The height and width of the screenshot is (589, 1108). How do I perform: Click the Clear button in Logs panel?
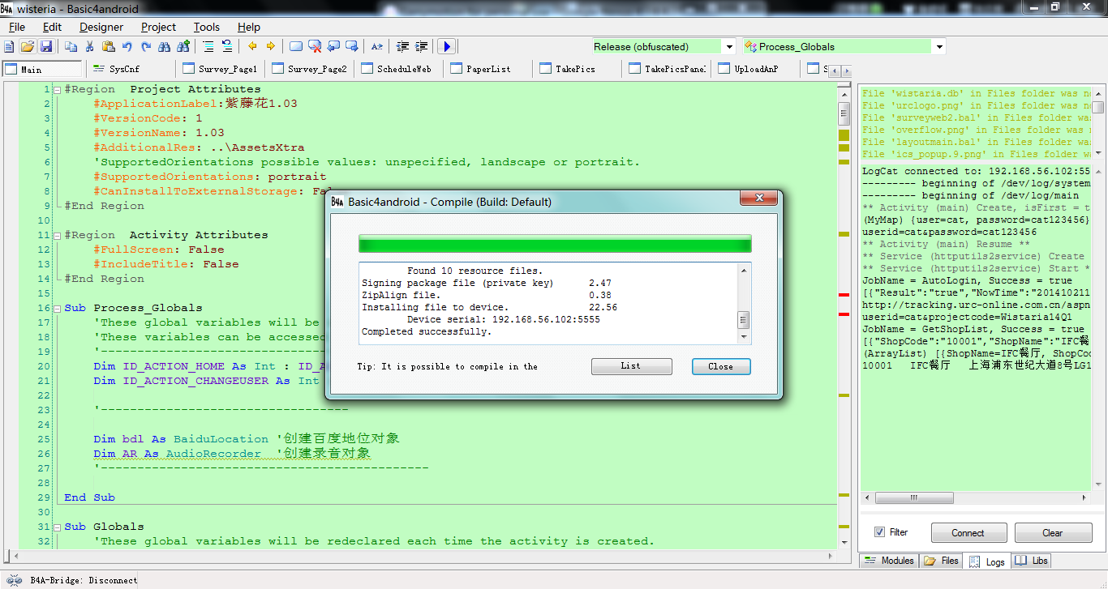click(x=1052, y=532)
